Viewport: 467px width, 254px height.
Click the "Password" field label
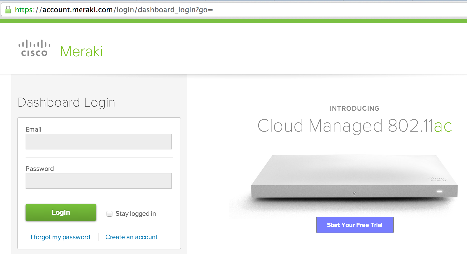pos(40,169)
